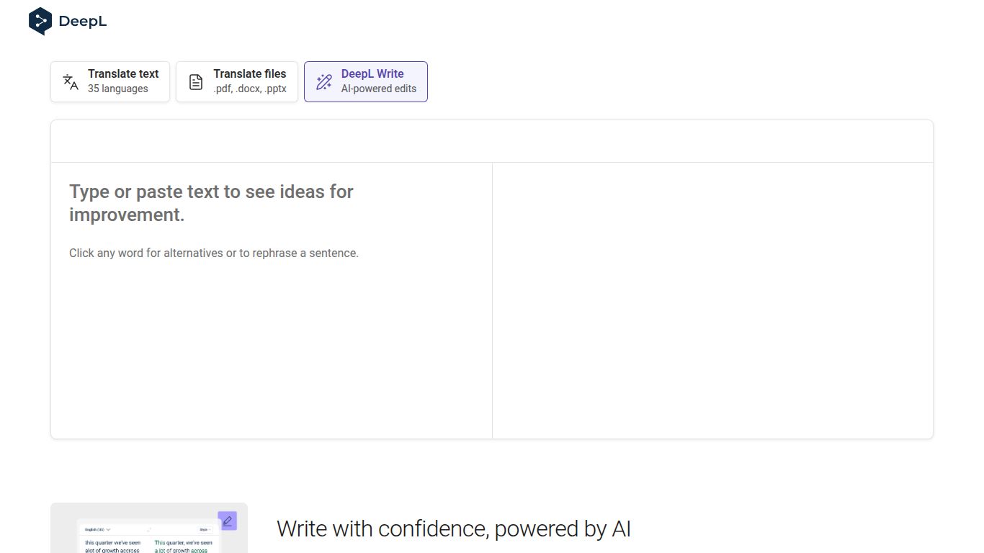
Task: Click the "AI-powered edits" subtitle
Action: click(379, 89)
